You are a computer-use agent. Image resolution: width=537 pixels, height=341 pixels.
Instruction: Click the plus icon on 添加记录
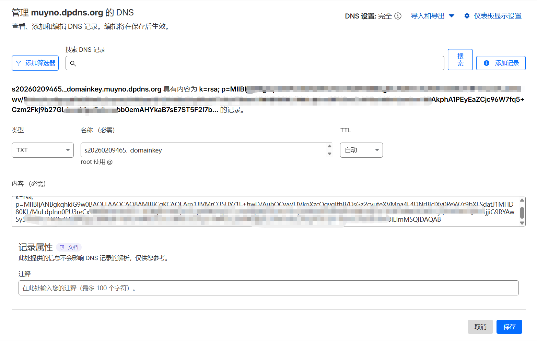pos(486,63)
